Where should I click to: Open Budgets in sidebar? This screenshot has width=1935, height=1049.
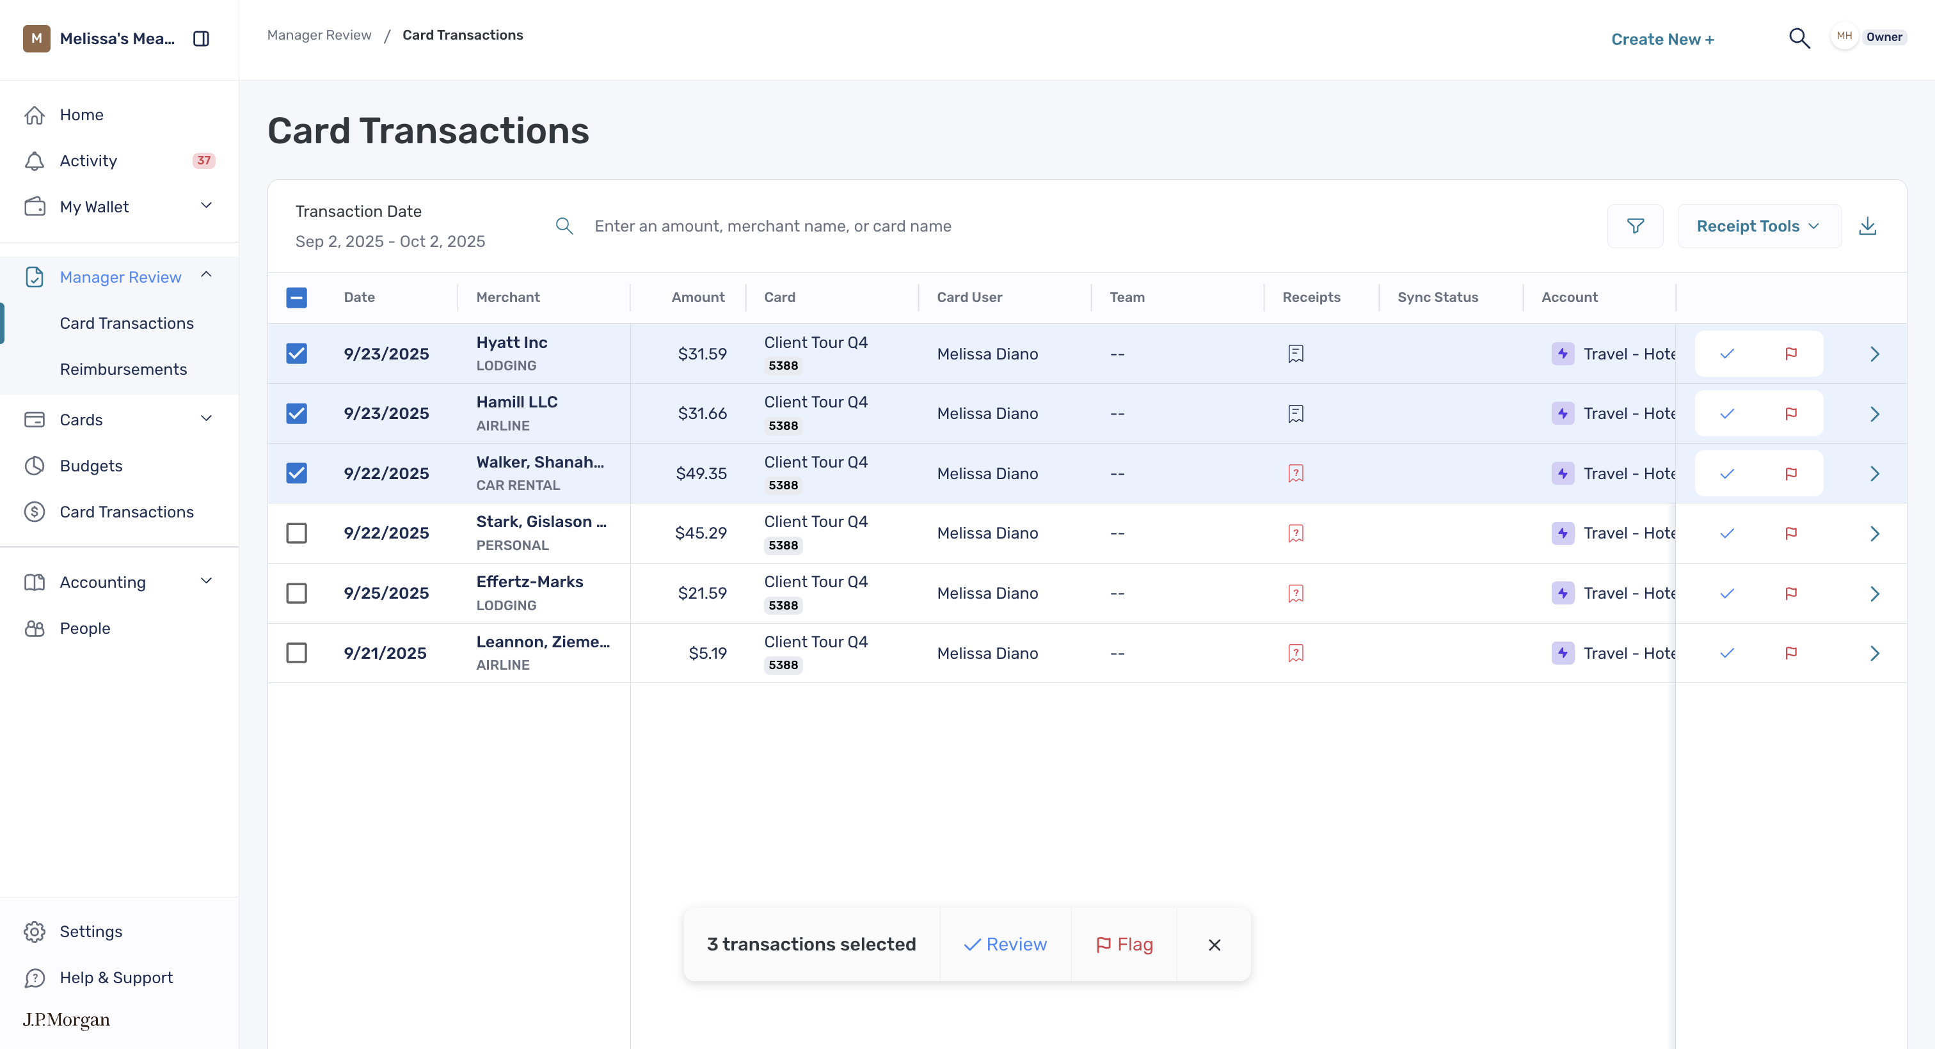click(x=91, y=466)
